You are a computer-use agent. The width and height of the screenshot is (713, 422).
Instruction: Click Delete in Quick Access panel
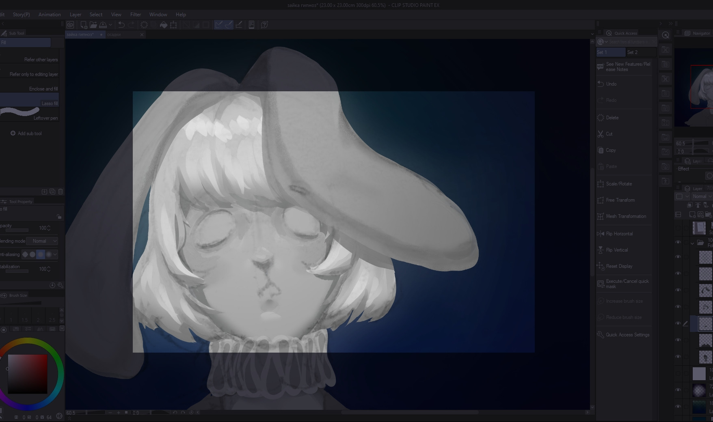point(624,118)
